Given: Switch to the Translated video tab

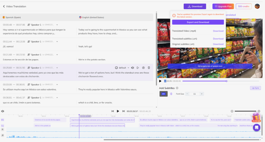Looking at the screenshot, I should pyautogui.click(x=231, y=15).
